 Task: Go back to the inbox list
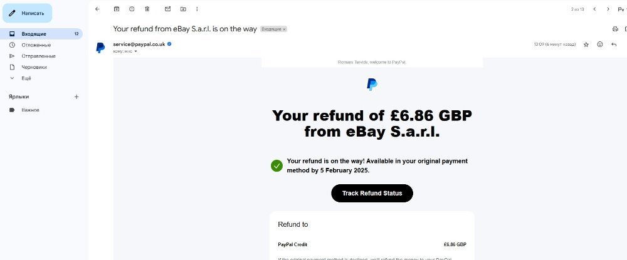pyautogui.click(x=97, y=9)
